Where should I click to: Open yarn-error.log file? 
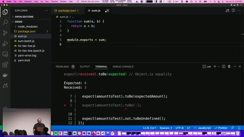point(27,56)
